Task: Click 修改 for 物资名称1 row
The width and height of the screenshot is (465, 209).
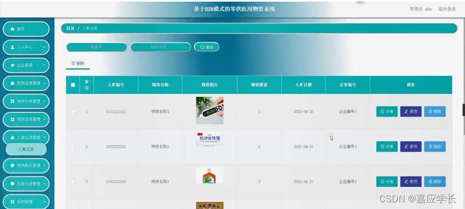Action: click(411, 112)
